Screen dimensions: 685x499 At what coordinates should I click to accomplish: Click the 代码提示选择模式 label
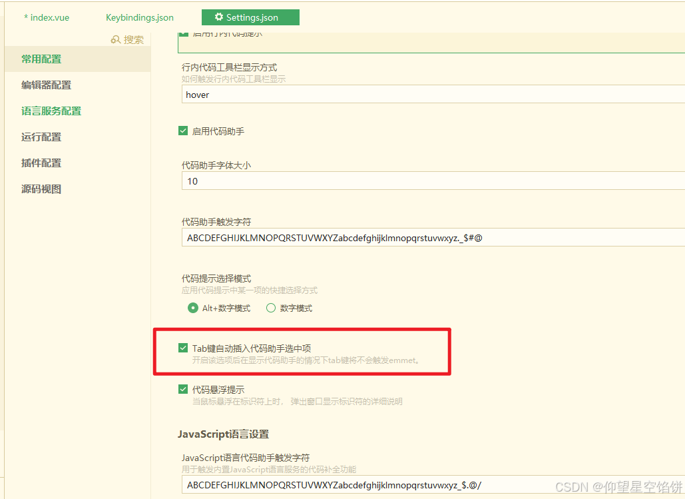click(x=216, y=278)
